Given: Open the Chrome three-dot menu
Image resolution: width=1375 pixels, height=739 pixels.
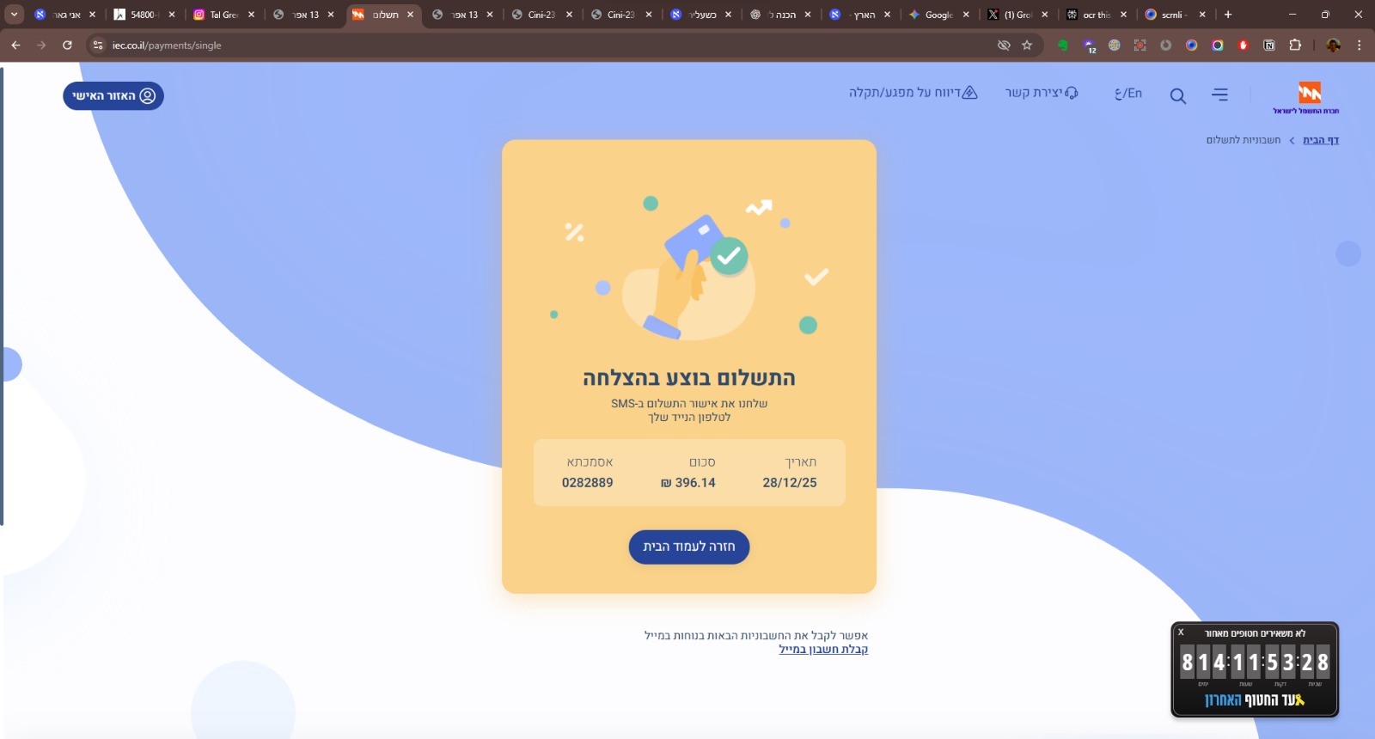Looking at the screenshot, I should point(1359,46).
